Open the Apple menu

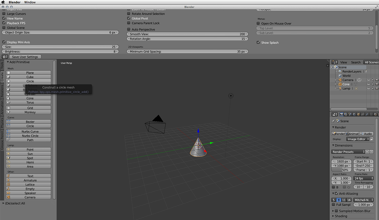pos(3,2)
